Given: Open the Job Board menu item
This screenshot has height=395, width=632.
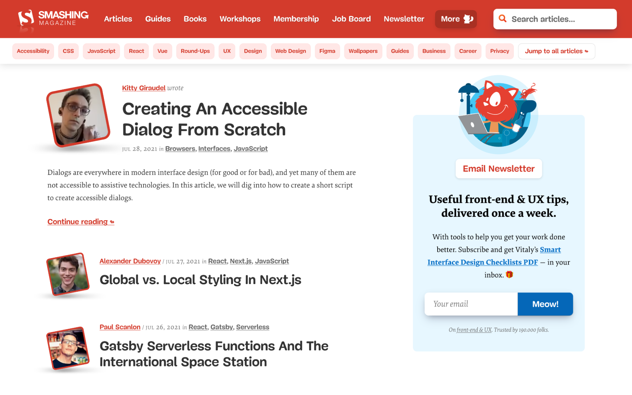Looking at the screenshot, I should click(x=351, y=19).
